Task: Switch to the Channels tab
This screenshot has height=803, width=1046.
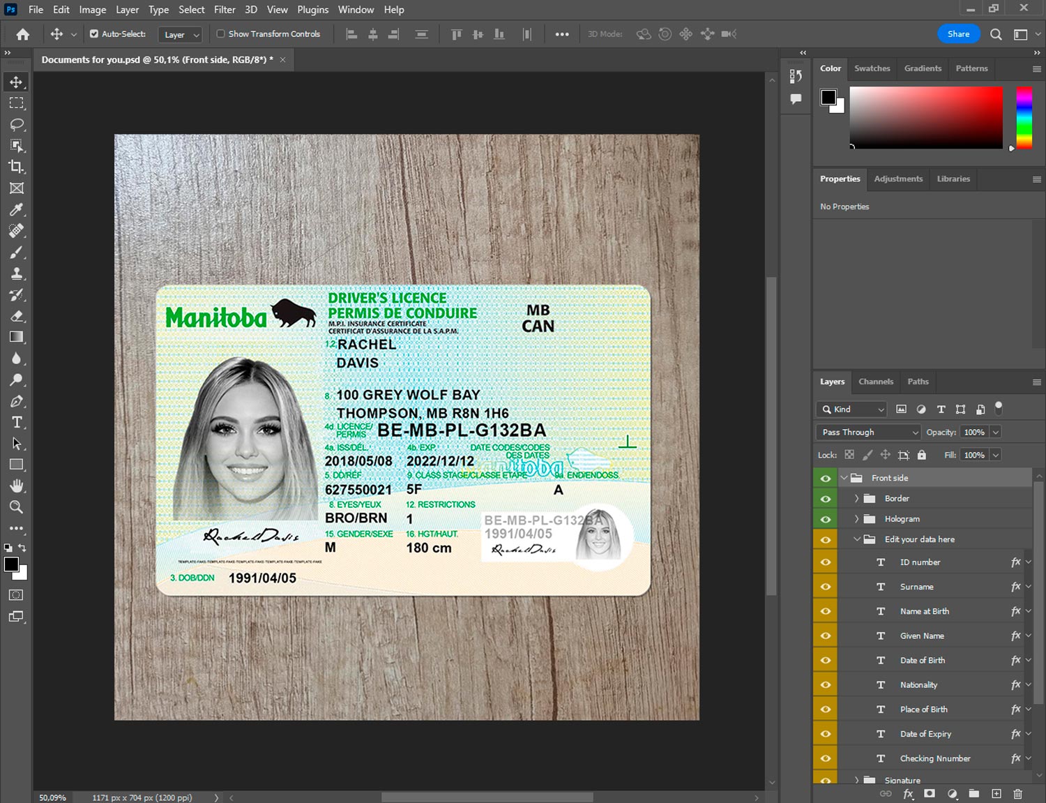Action: click(875, 382)
